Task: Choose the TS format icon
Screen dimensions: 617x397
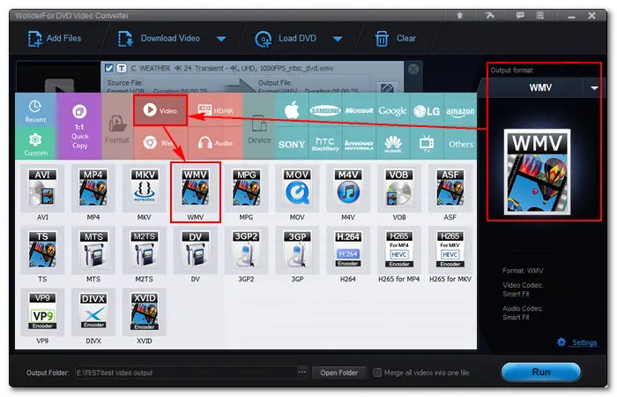Action: (x=42, y=250)
